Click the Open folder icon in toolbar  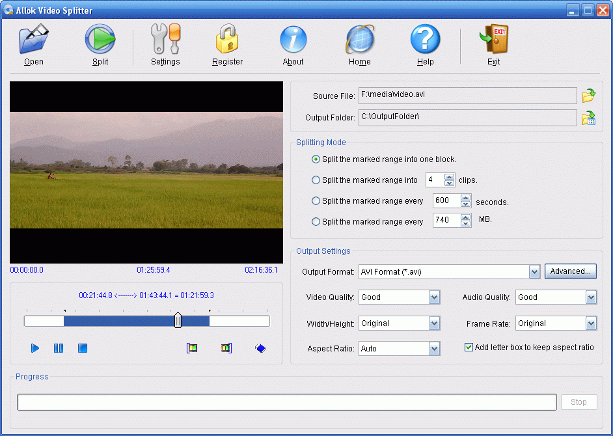(33, 40)
